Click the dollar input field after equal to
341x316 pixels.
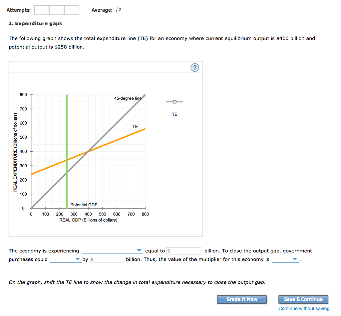pos(183,250)
